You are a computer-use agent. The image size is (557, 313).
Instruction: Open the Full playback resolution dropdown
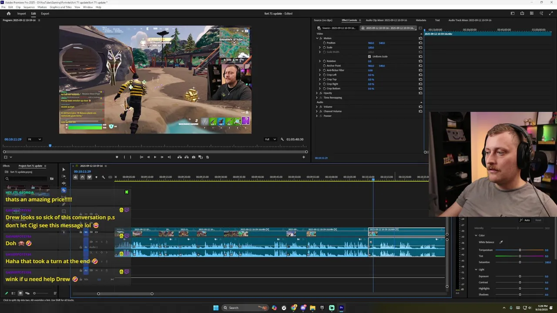tap(271, 139)
